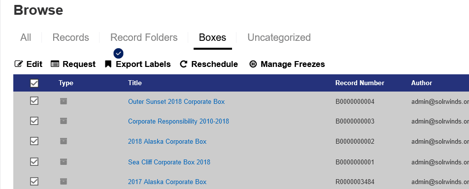Screen dimensions: 469x189
Task: Uncheck the Outer Sunset 2018 Corporate Box row
Action: pyautogui.click(x=34, y=101)
